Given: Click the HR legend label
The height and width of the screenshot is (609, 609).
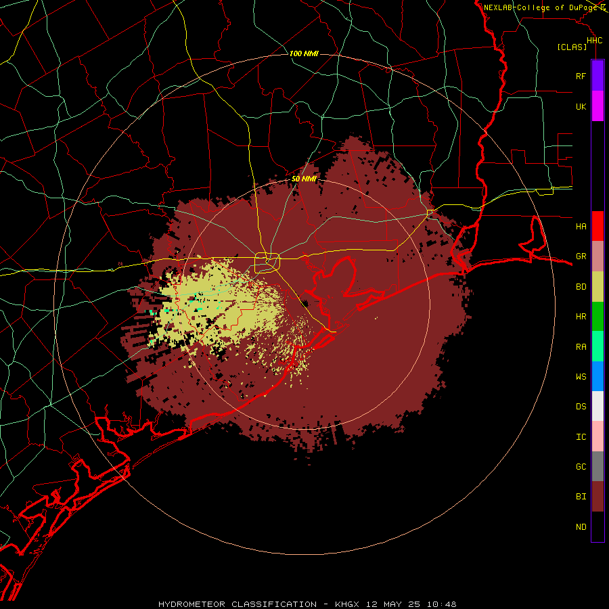Looking at the screenshot, I should coord(581,317).
